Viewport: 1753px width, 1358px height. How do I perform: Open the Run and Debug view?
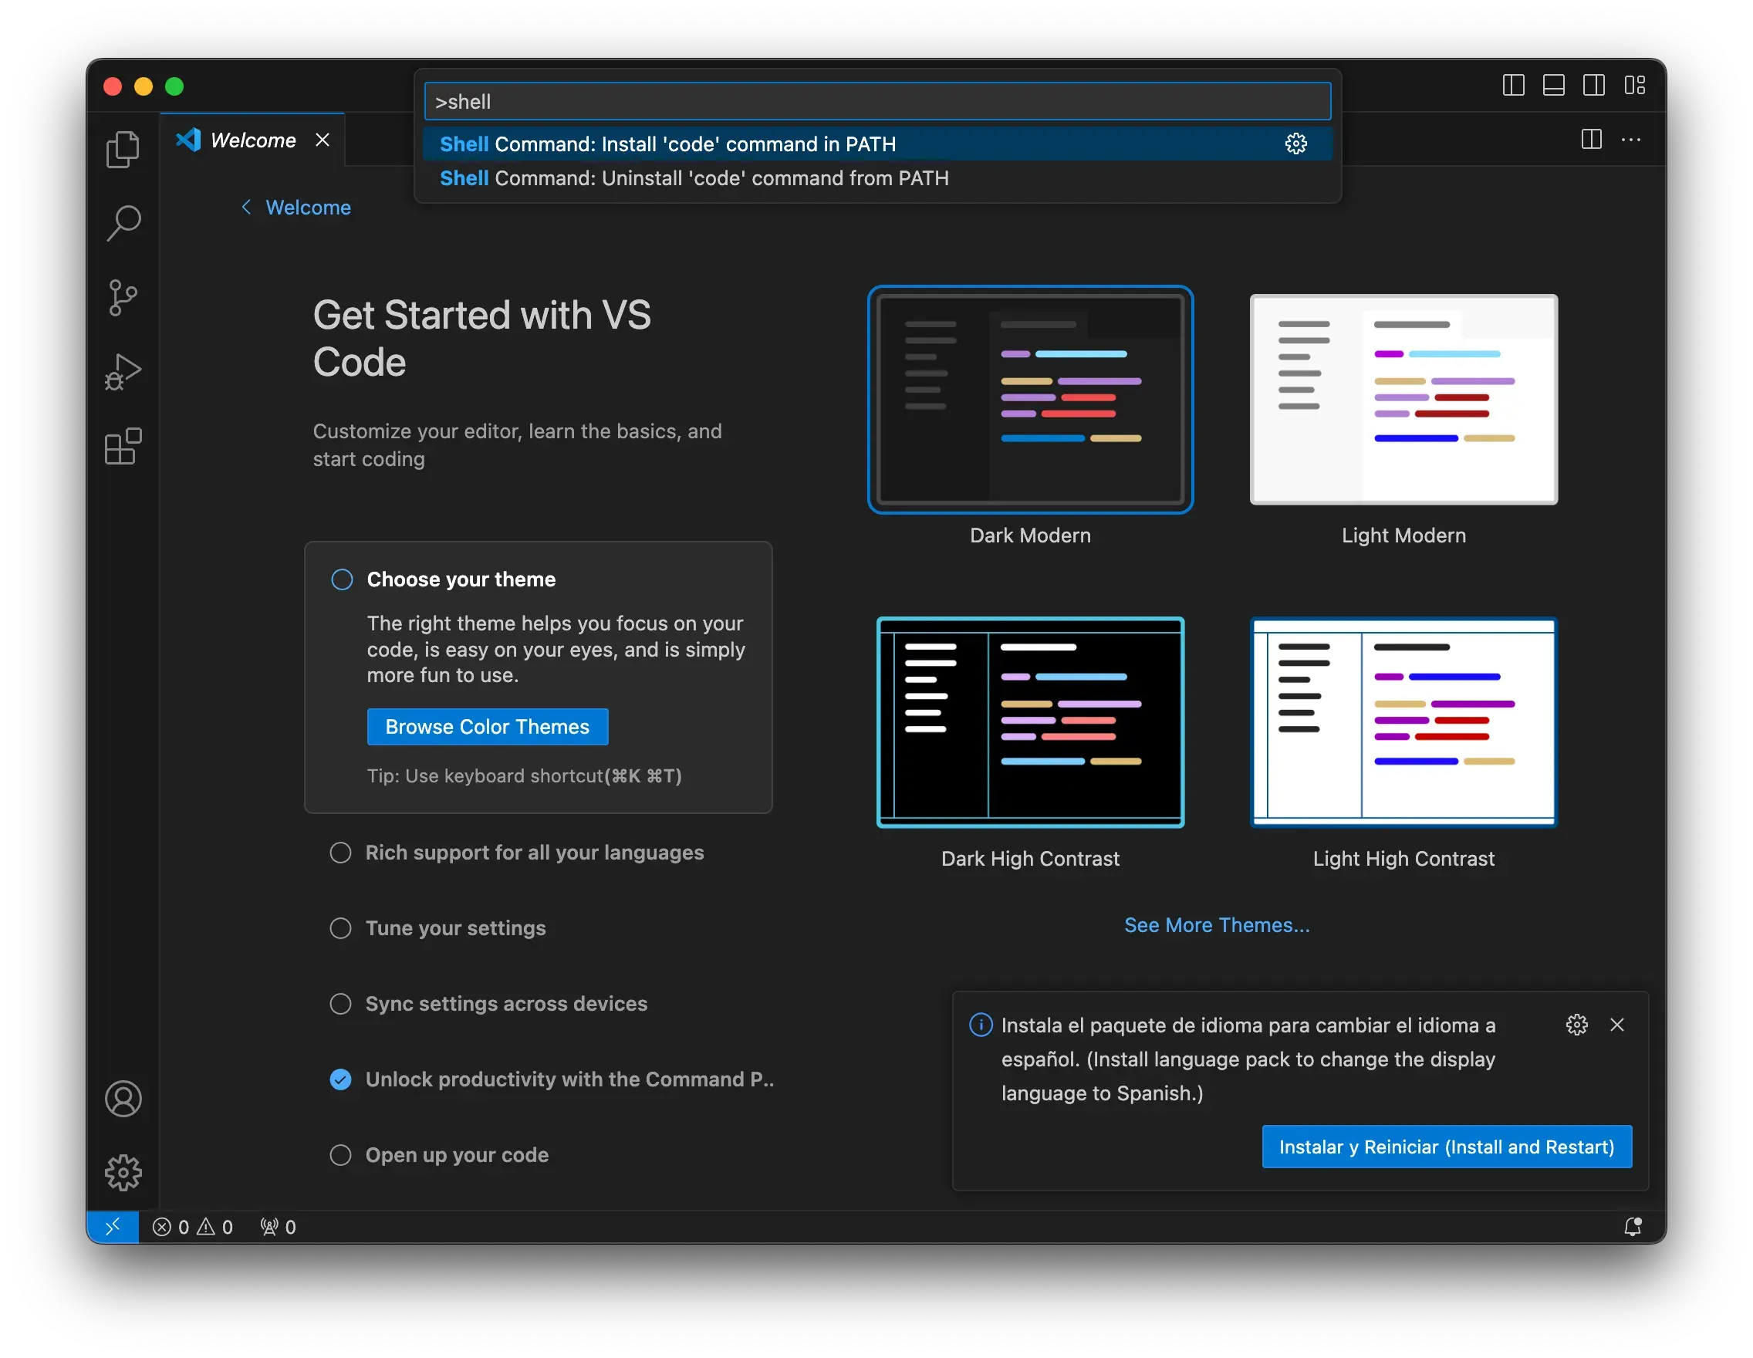[x=123, y=373]
